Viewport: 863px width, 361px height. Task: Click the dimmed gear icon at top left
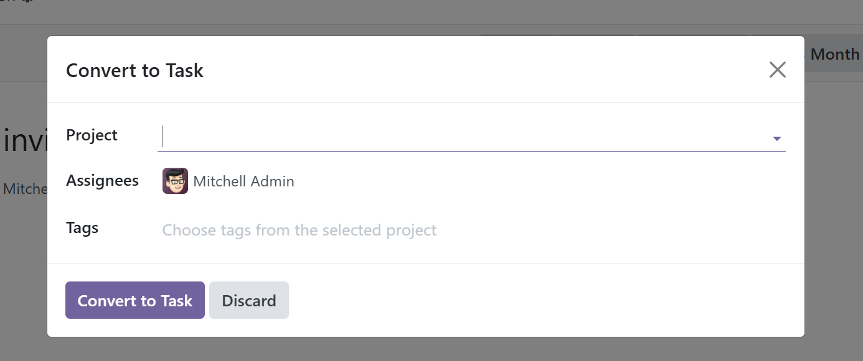26,2
